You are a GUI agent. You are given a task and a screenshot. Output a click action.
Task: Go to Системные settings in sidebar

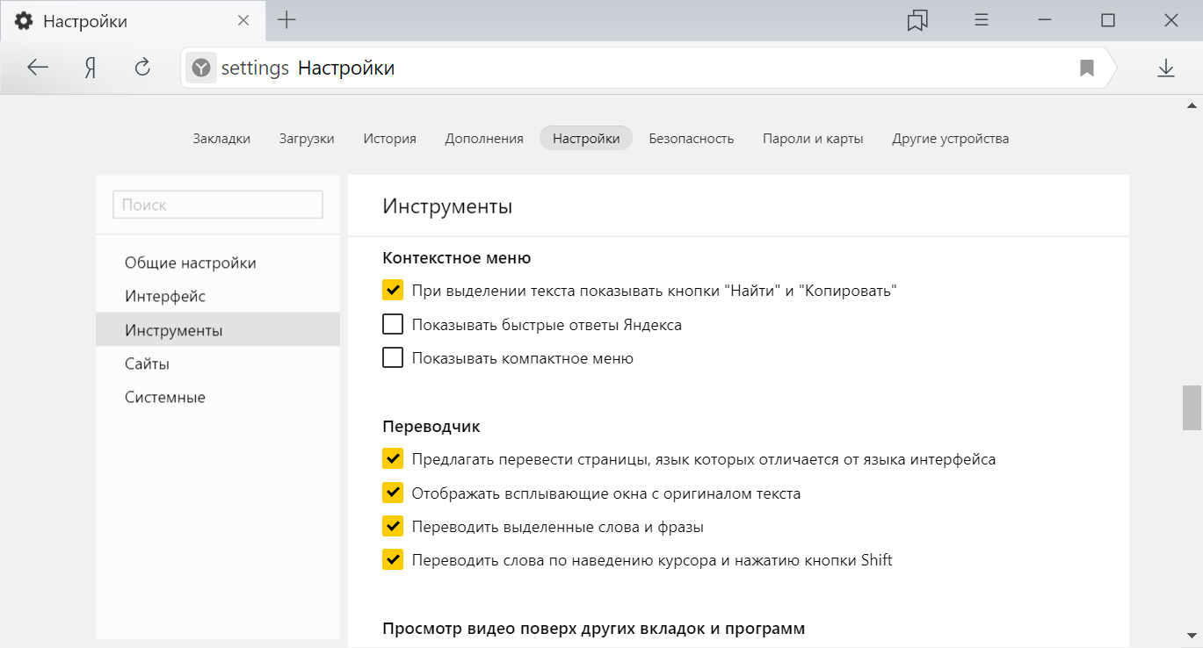click(x=218, y=397)
